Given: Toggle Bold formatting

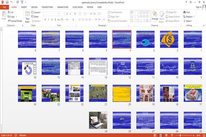Looking at the screenshot, I should pos(45,20).
